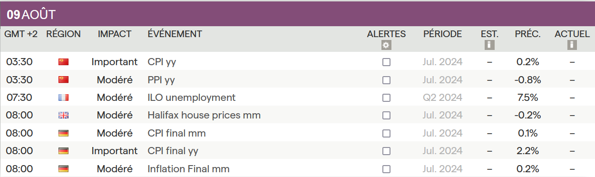Image resolution: width=595 pixels, height=177 pixels.
Task: Click the China flag on PPI yy row
Action: 63,79
